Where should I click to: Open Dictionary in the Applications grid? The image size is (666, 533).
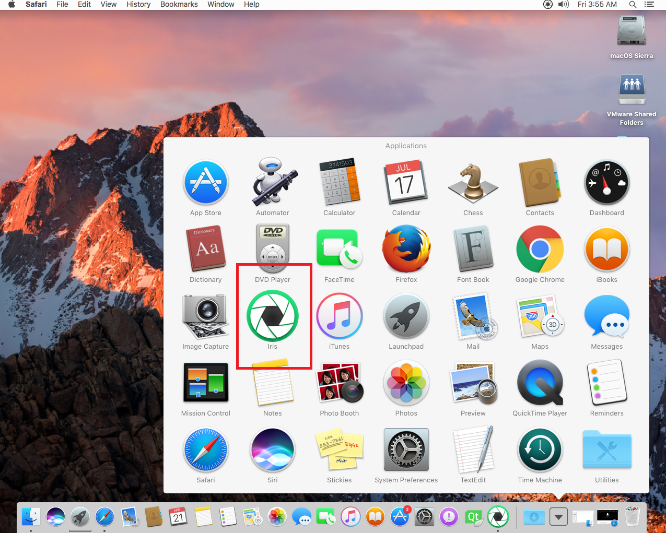206,248
